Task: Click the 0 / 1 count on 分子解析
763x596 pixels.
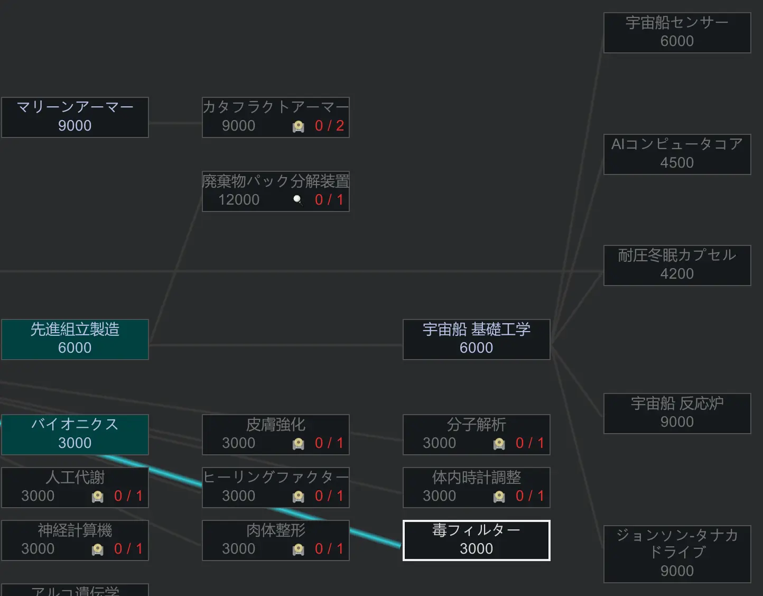Action: (x=530, y=443)
